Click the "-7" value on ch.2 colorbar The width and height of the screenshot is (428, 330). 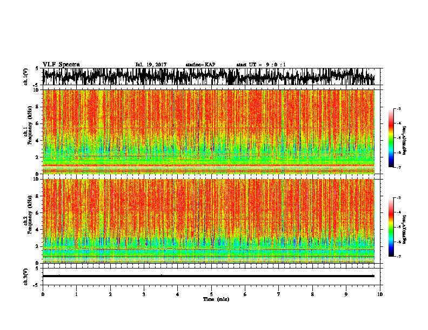398,256
